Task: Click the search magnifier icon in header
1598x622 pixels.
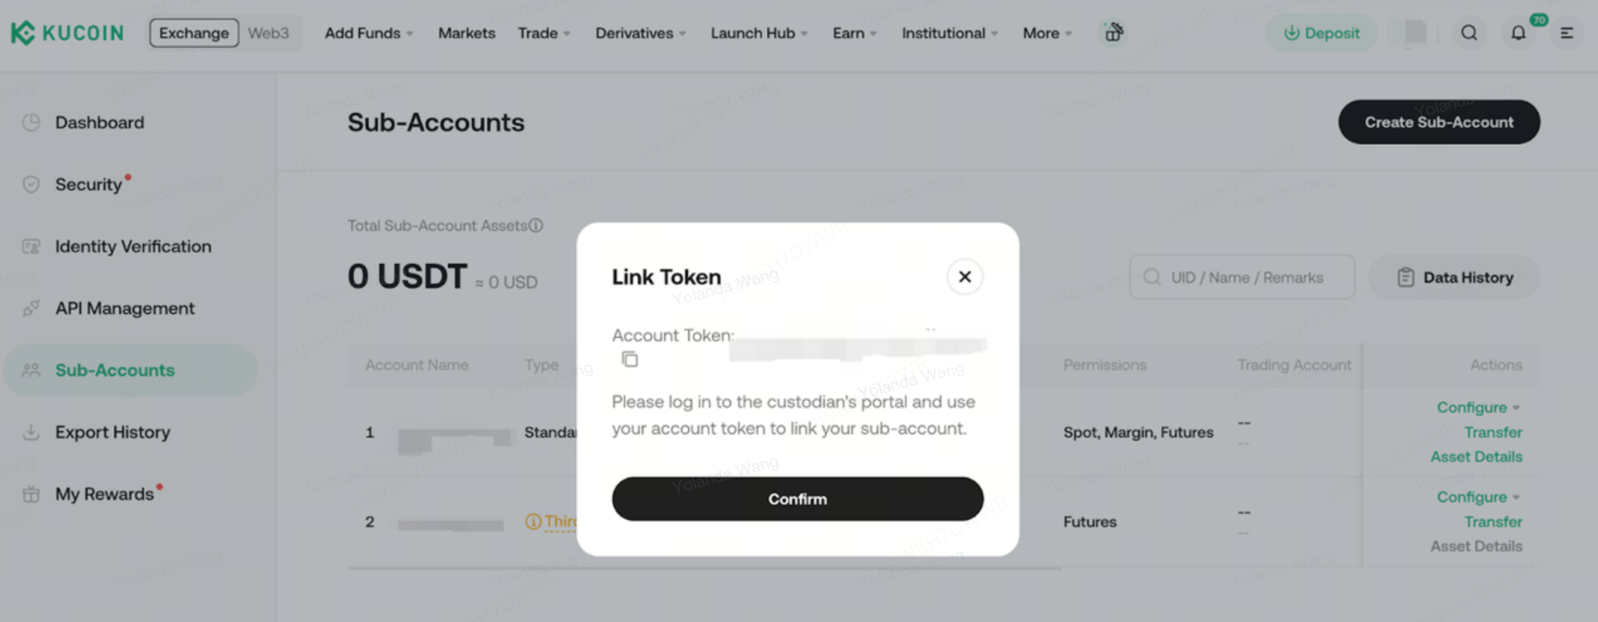Action: click(x=1469, y=33)
